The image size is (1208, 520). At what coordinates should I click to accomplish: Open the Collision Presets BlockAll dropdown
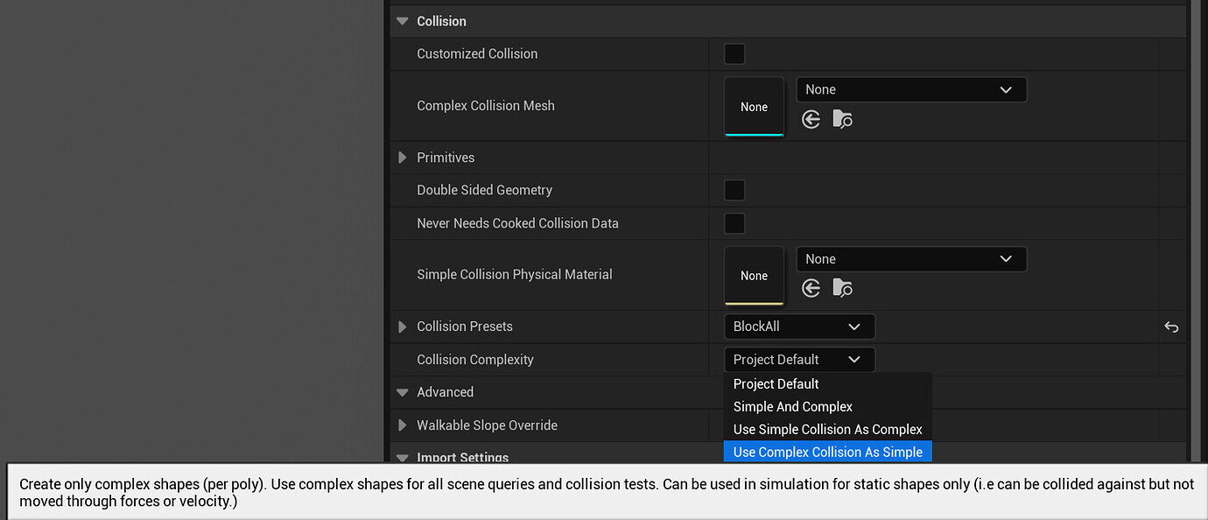tap(798, 327)
